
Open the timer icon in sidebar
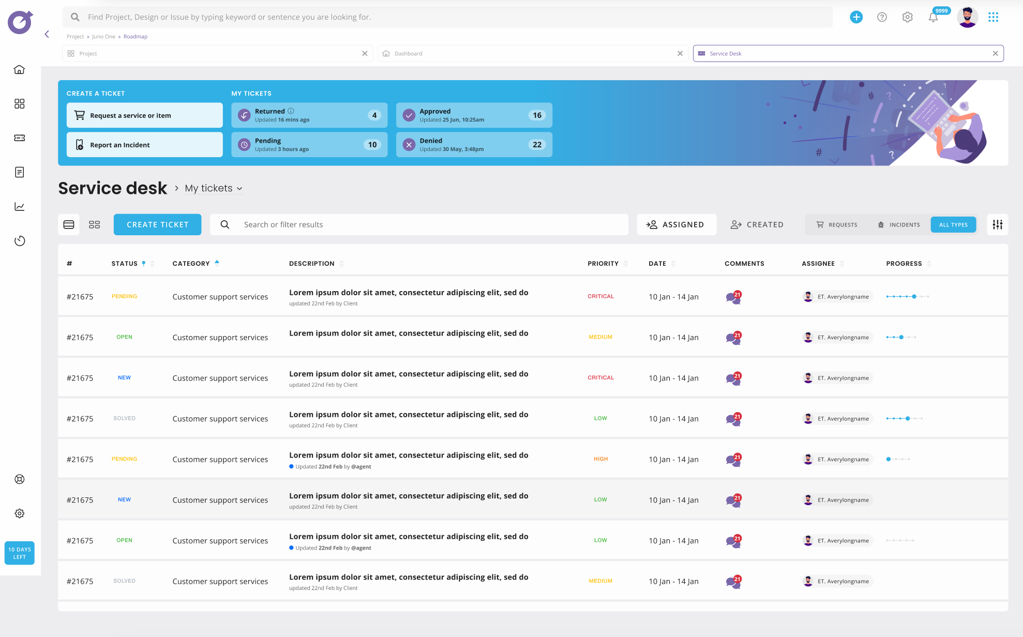point(19,240)
